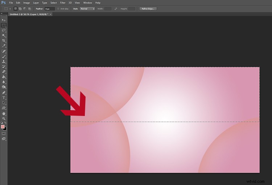
Task: Select the Move tool
Action: [4, 20]
